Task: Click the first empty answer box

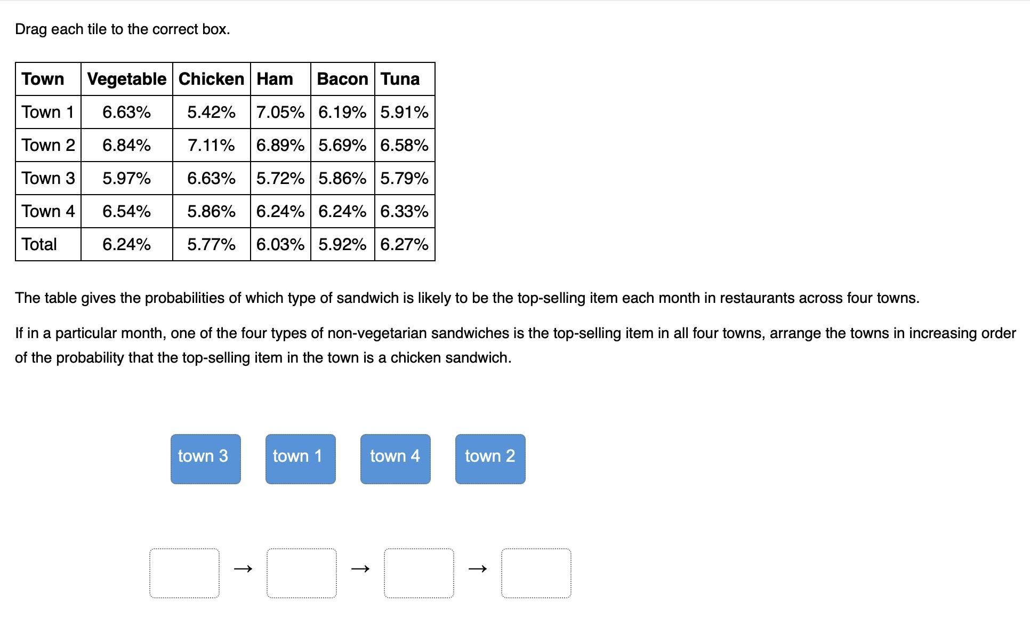Action: (184, 573)
